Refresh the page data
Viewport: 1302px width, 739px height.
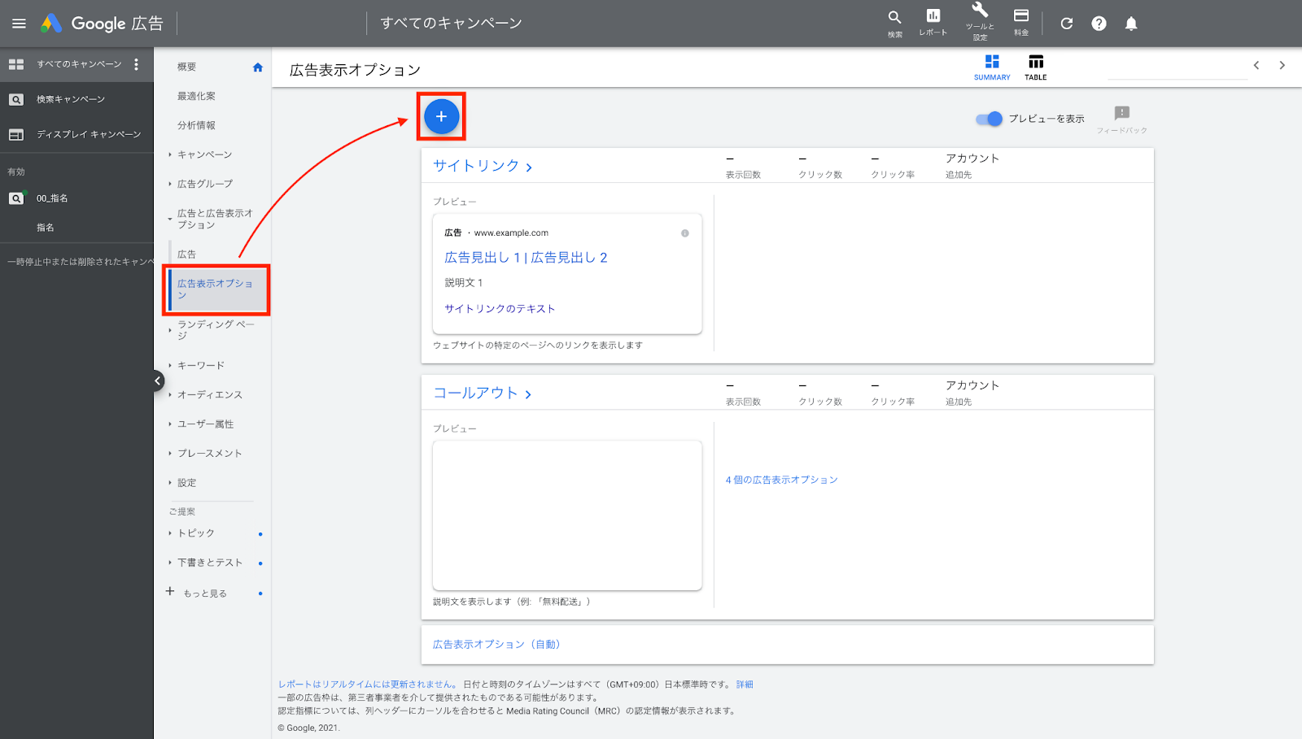[1067, 24]
